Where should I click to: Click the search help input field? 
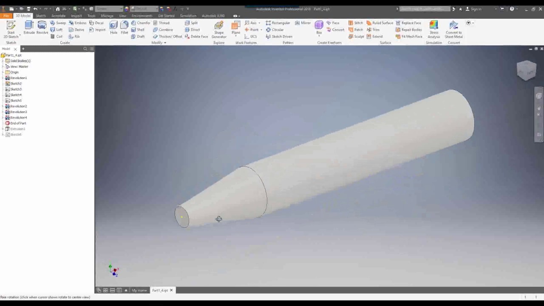click(424, 9)
